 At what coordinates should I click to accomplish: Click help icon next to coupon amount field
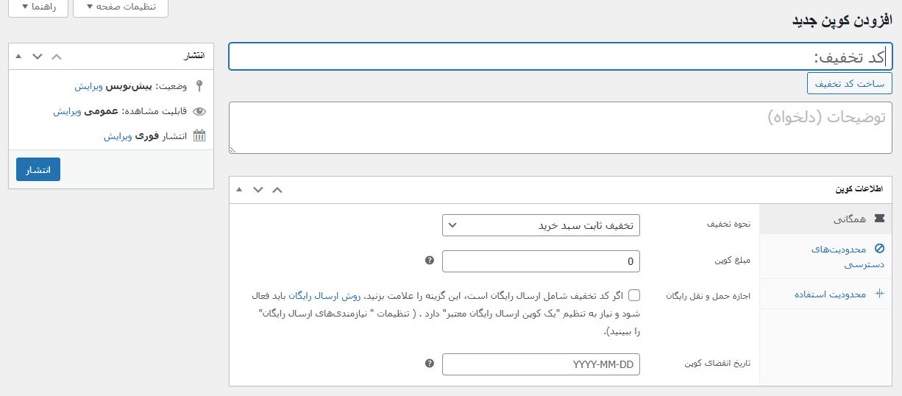point(430,261)
